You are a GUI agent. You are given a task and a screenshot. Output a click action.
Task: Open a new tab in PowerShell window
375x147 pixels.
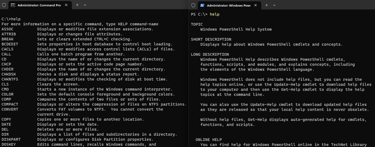(x=266, y=5)
